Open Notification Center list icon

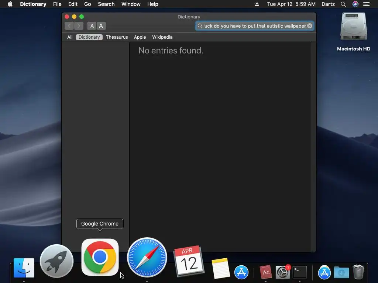pyautogui.click(x=366, y=4)
